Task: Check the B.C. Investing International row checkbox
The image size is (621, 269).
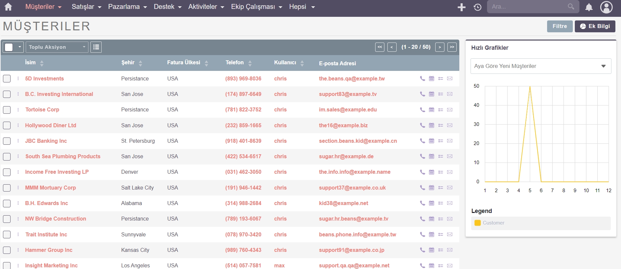Action: [x=7, y=94]
